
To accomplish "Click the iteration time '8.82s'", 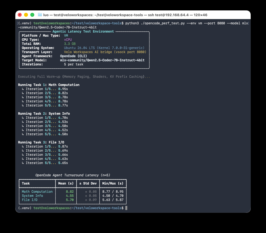I will pyautogui.click(x=63, y=93).
